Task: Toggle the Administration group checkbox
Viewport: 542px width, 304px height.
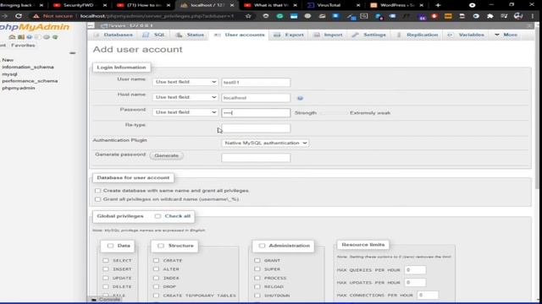Action: point(262,246)
